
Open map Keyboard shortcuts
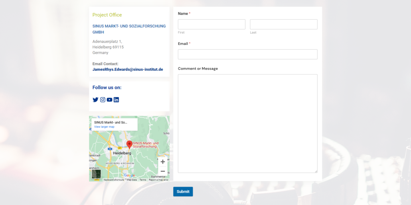[114, 180]
